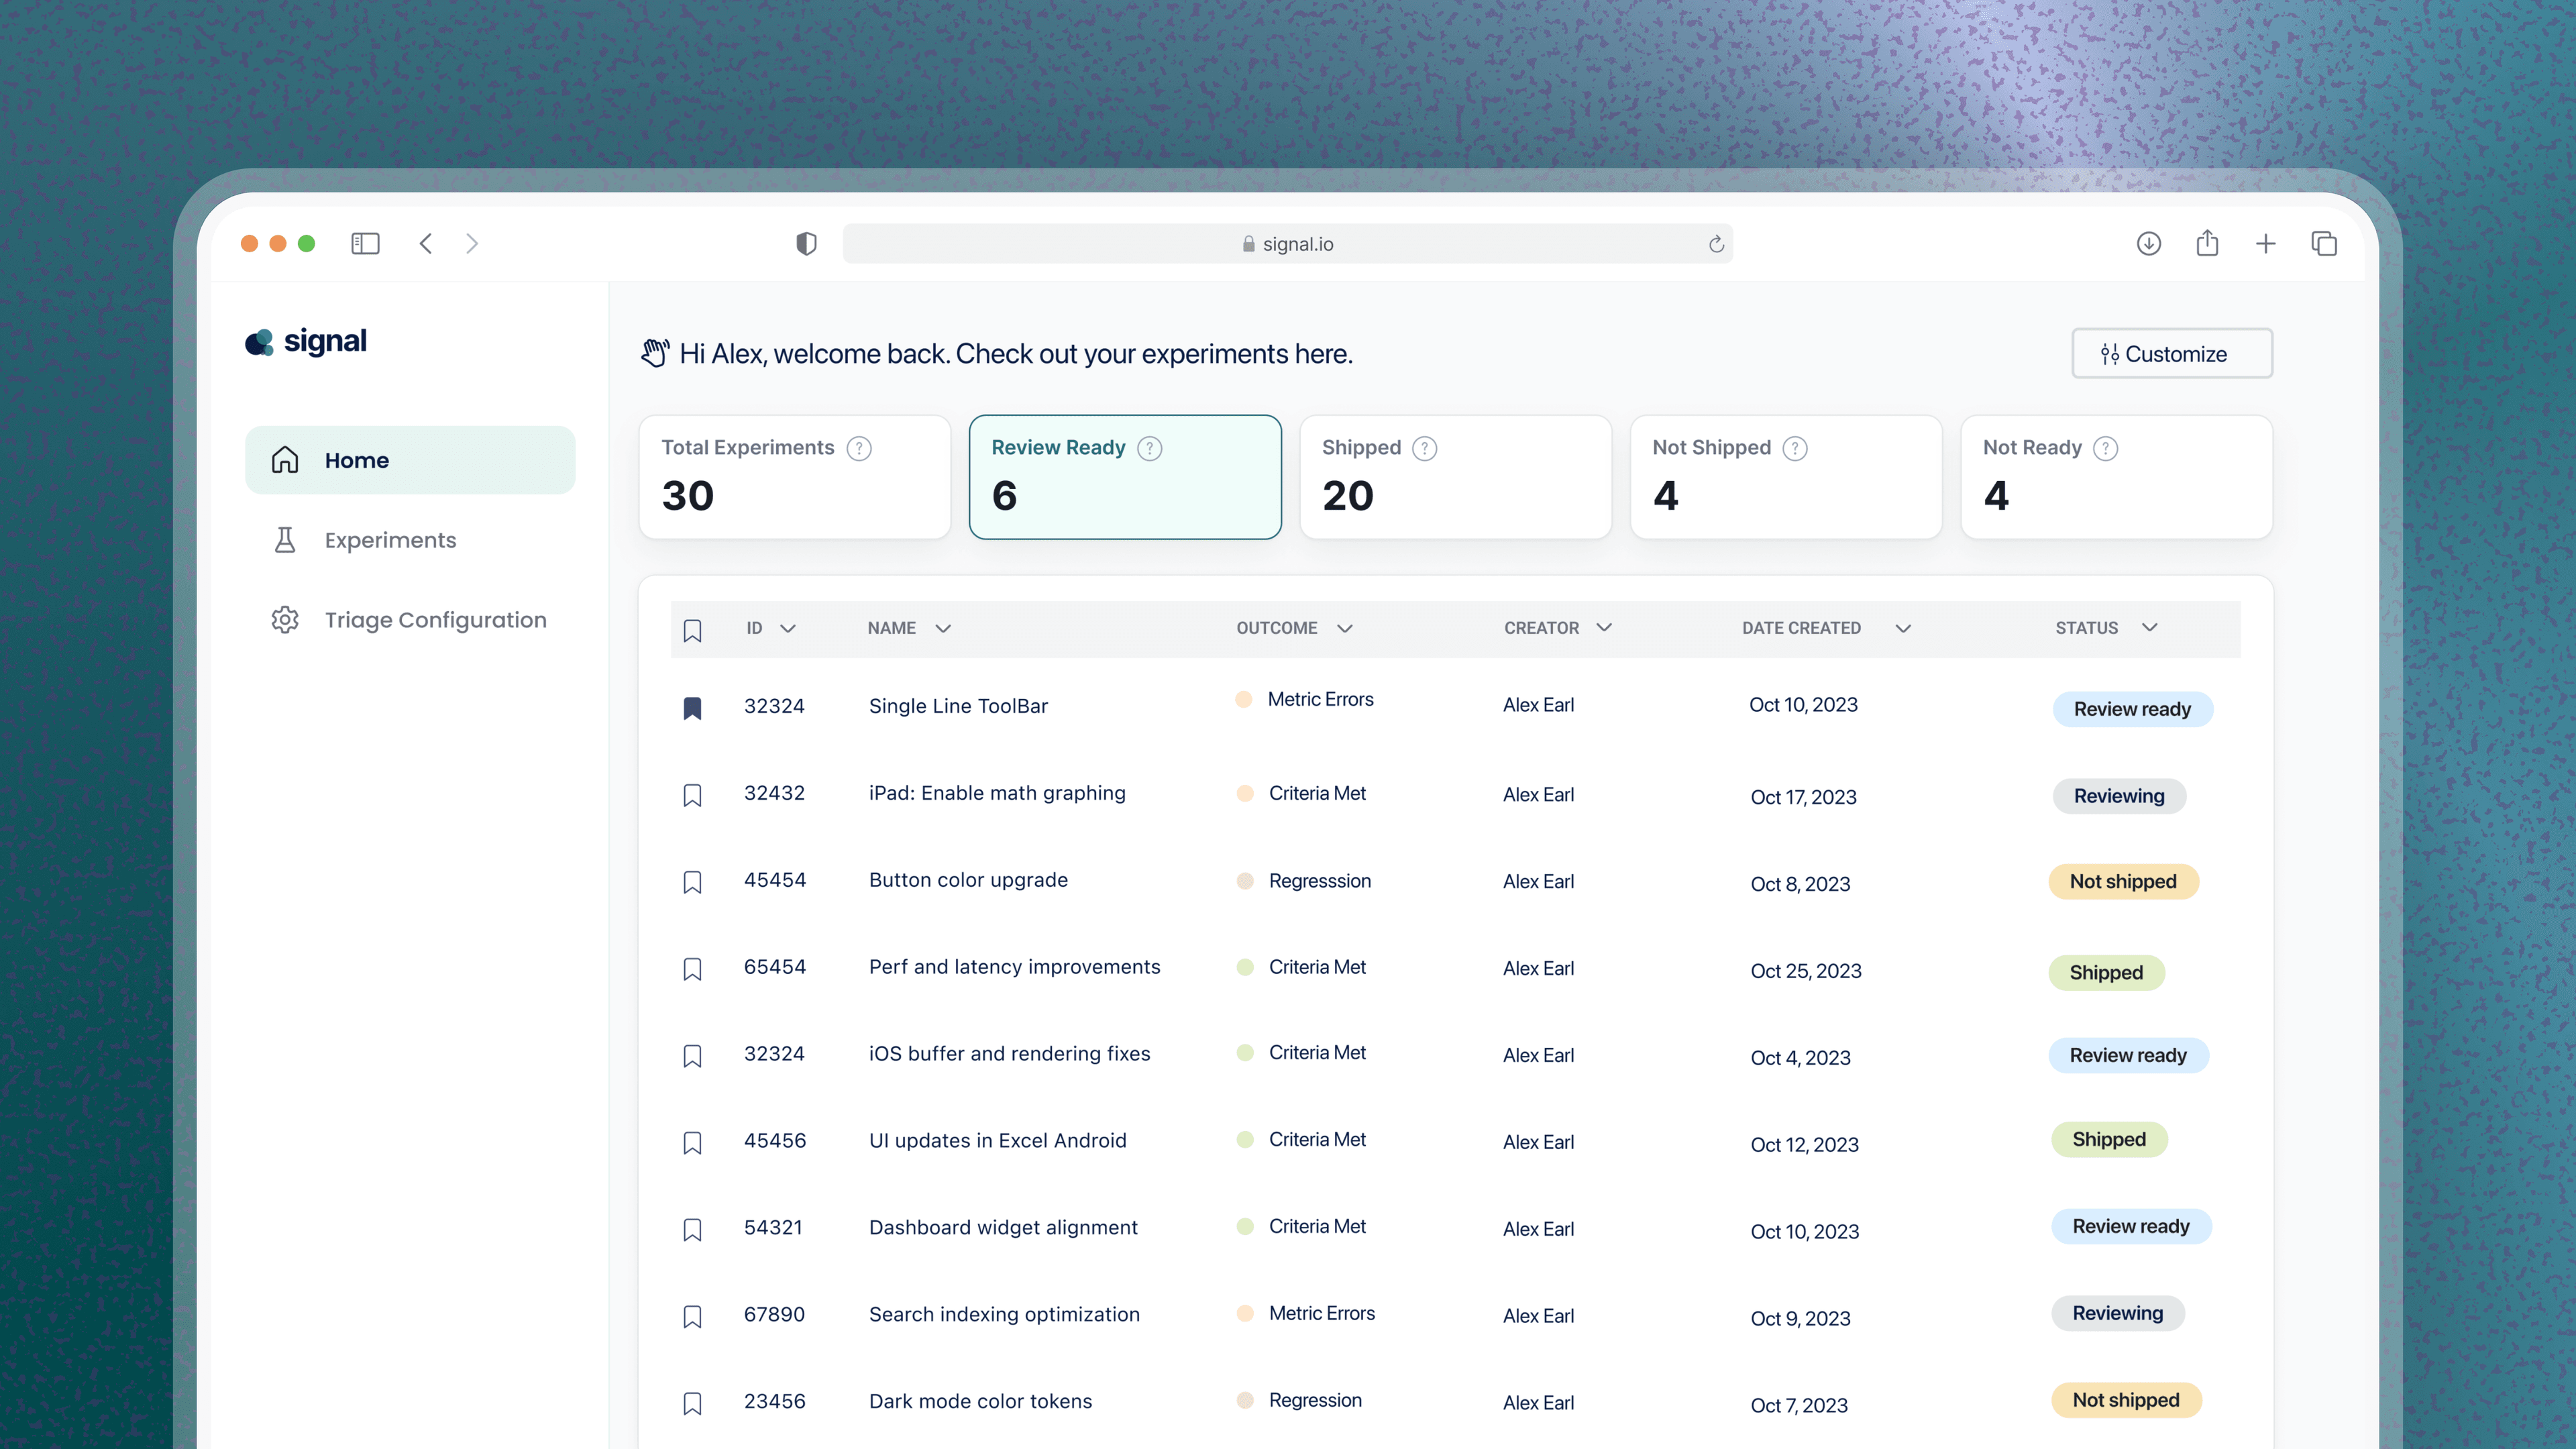Viewport: 2576px width, 1449px height.
Task: Go forward with the browser forward arrow
Action: 472,243
